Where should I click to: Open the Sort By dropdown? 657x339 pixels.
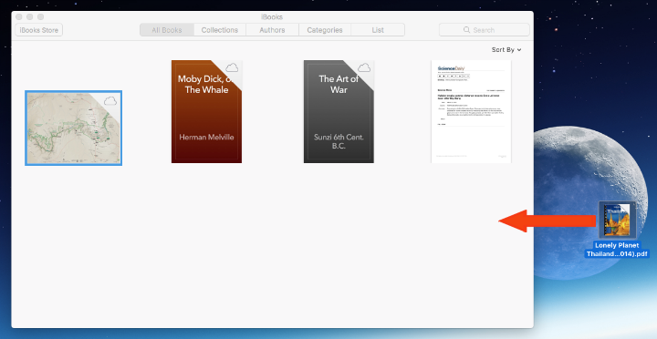point(506,50)
